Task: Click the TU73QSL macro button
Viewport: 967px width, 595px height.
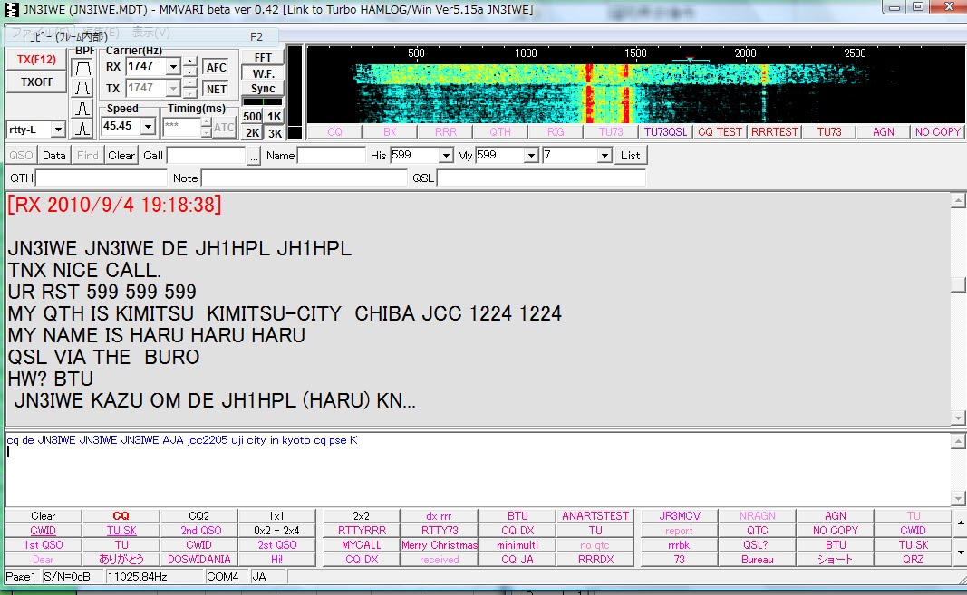Action: 665,132
